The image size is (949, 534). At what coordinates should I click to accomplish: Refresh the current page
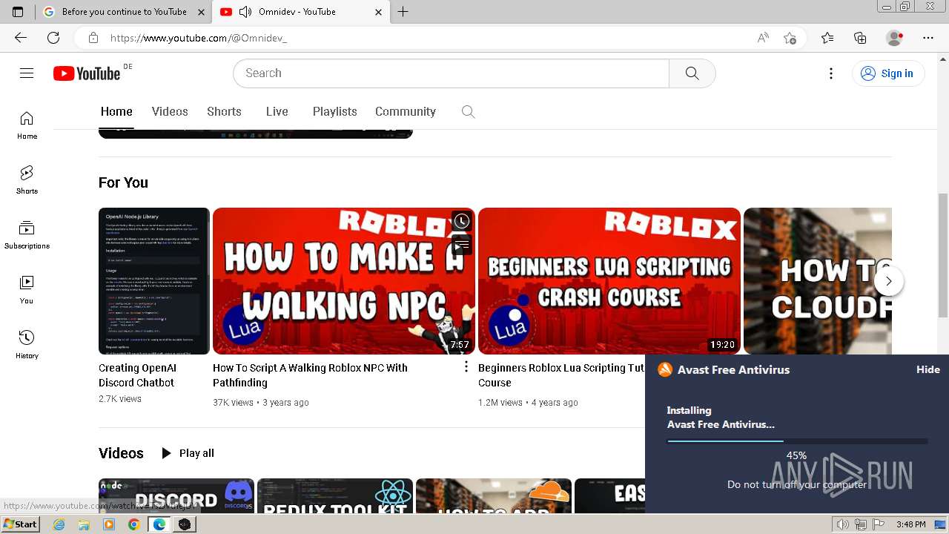click(53, 38)
